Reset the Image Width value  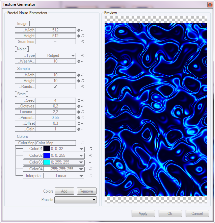83,30
